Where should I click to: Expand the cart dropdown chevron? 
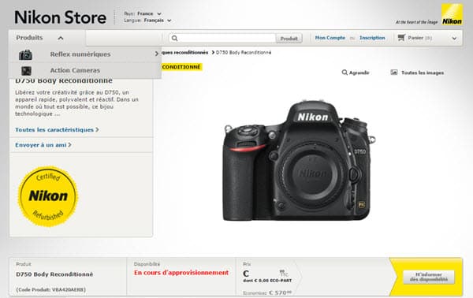tap(454, 39)
